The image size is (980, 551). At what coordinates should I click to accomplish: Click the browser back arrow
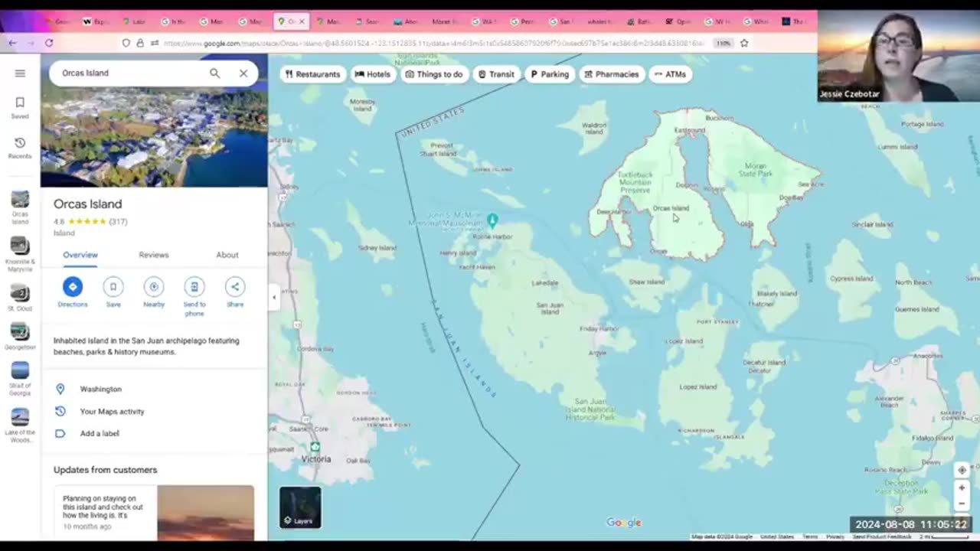pyautogui.click(x=12, y=44)
